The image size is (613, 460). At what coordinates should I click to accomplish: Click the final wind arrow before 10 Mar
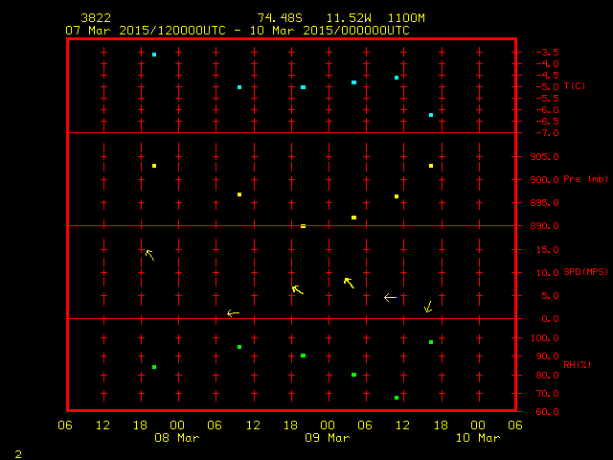click(x=428, y=307)
